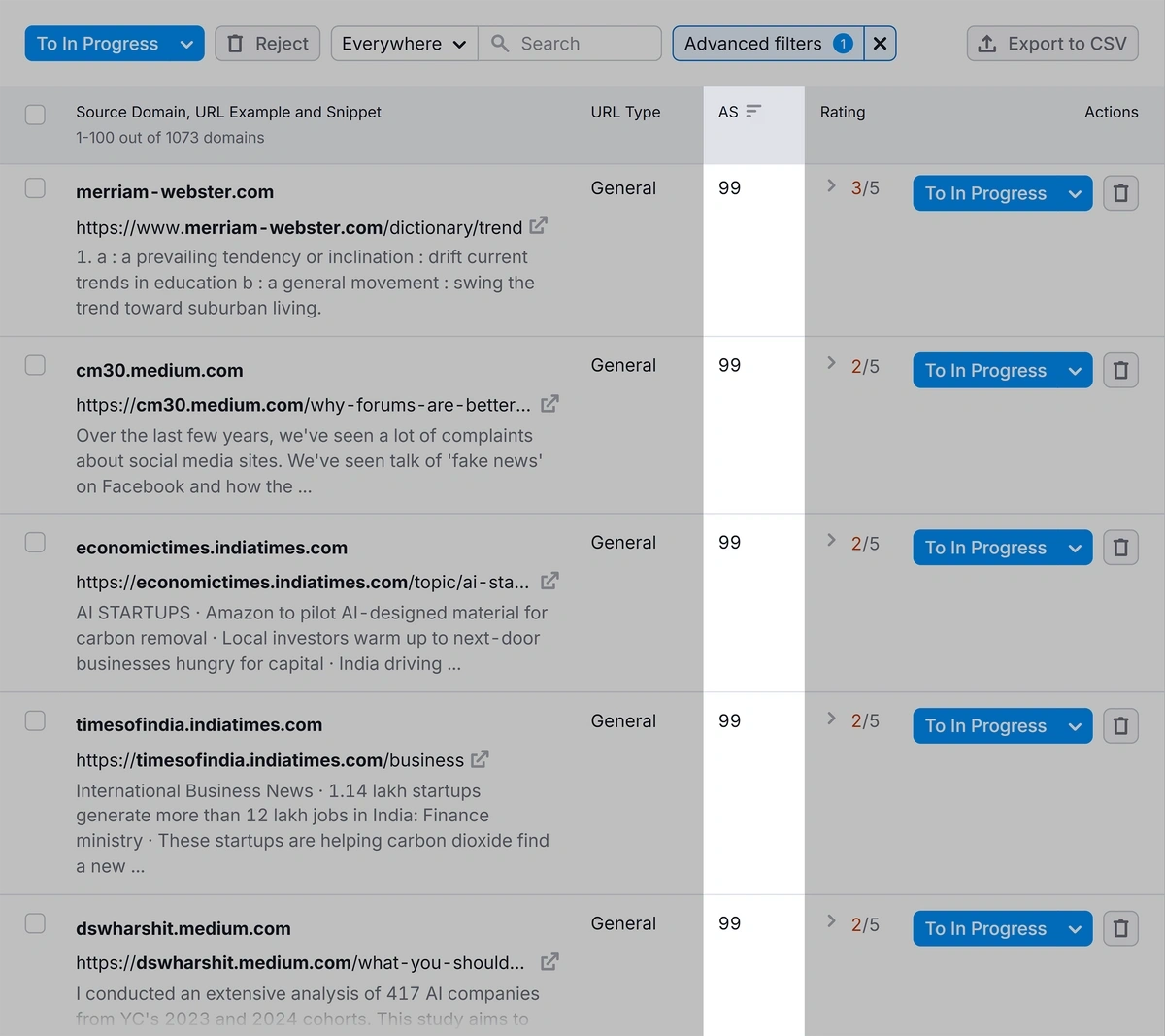
Task: Open dropdown arrow on merriam-webster.com To In Progress
Action: (1075, 193)
